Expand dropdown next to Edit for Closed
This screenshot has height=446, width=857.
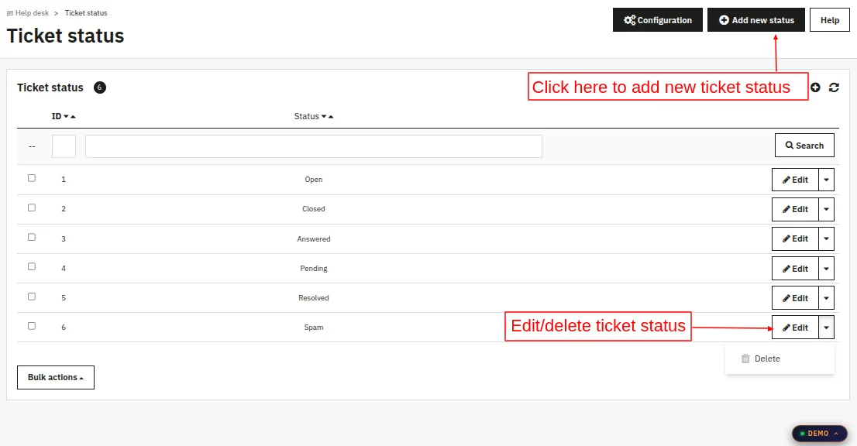pyautogui.click(x=826, y=209)
